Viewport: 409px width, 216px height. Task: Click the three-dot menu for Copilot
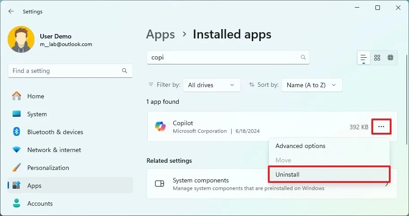pyautogui.click(x=381, y=127)
